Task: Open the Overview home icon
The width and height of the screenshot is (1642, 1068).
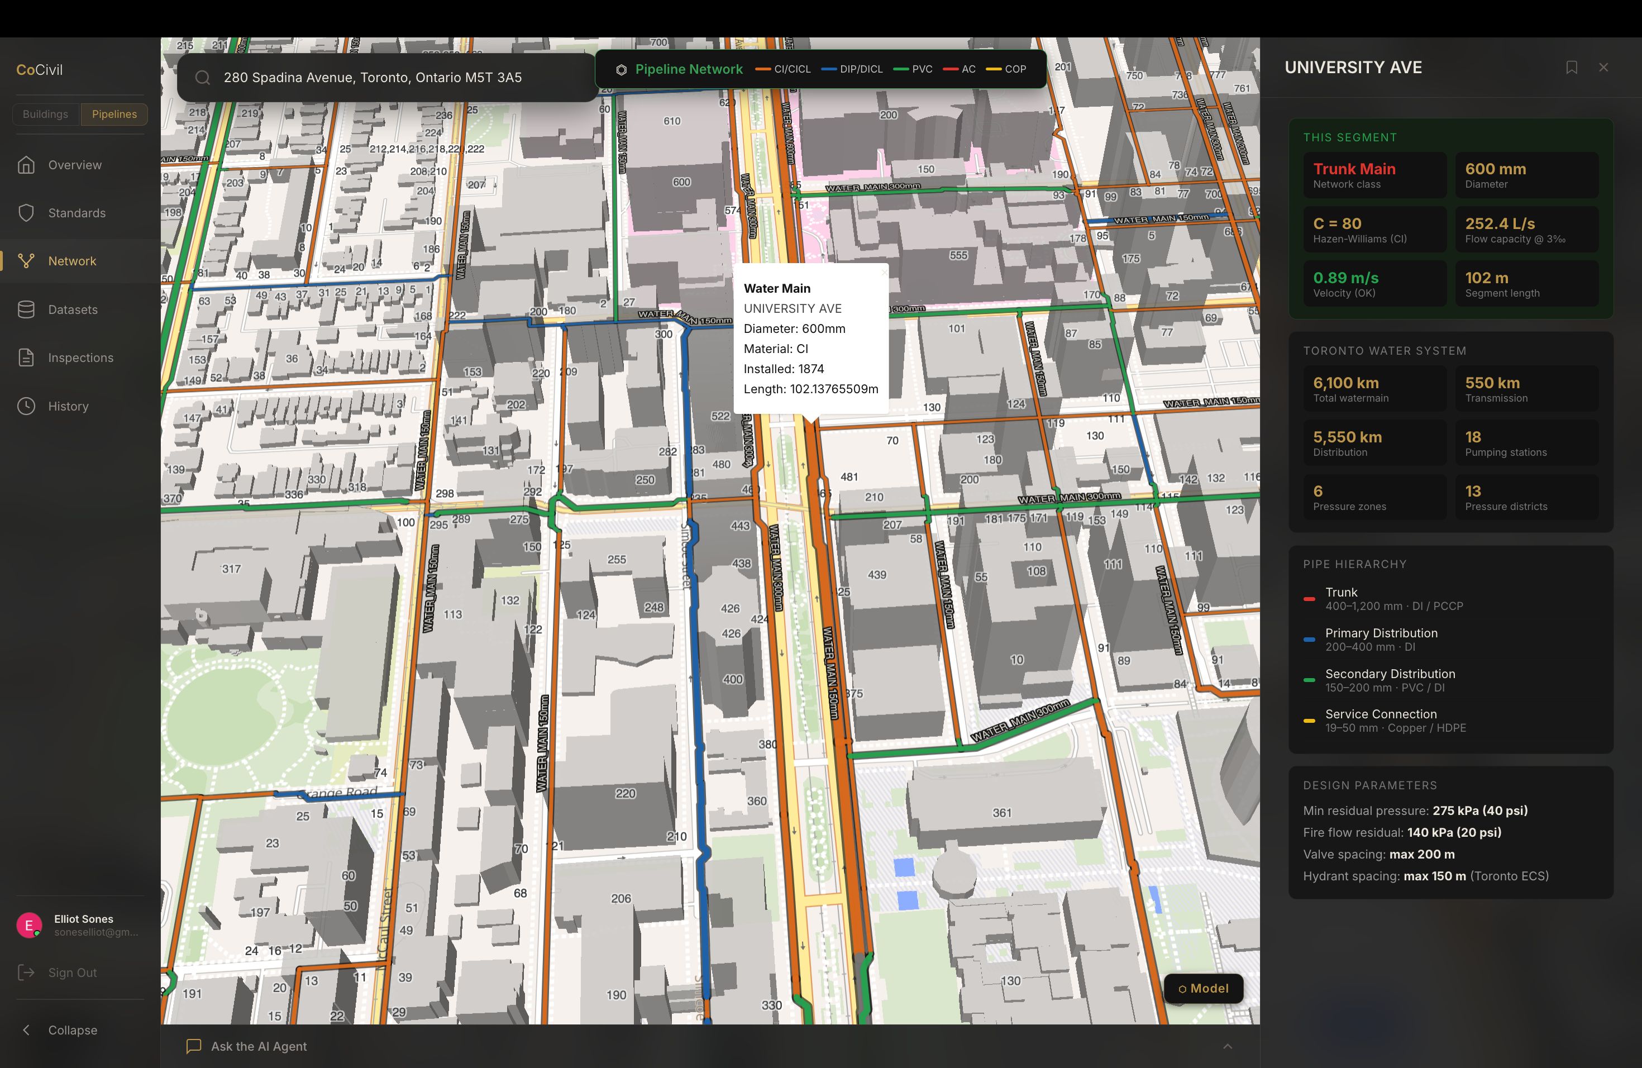Action: coord(26,165)
